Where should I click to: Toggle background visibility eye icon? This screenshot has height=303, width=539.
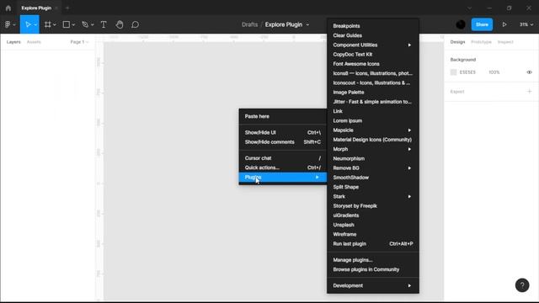tap(530, 72)
